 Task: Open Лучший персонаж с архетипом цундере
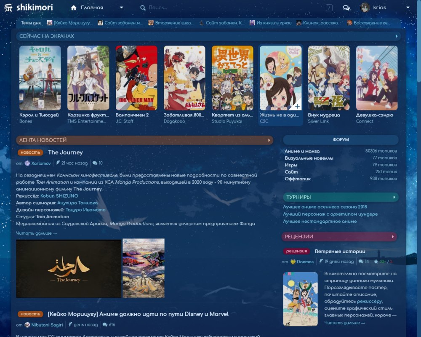point(330,214)
